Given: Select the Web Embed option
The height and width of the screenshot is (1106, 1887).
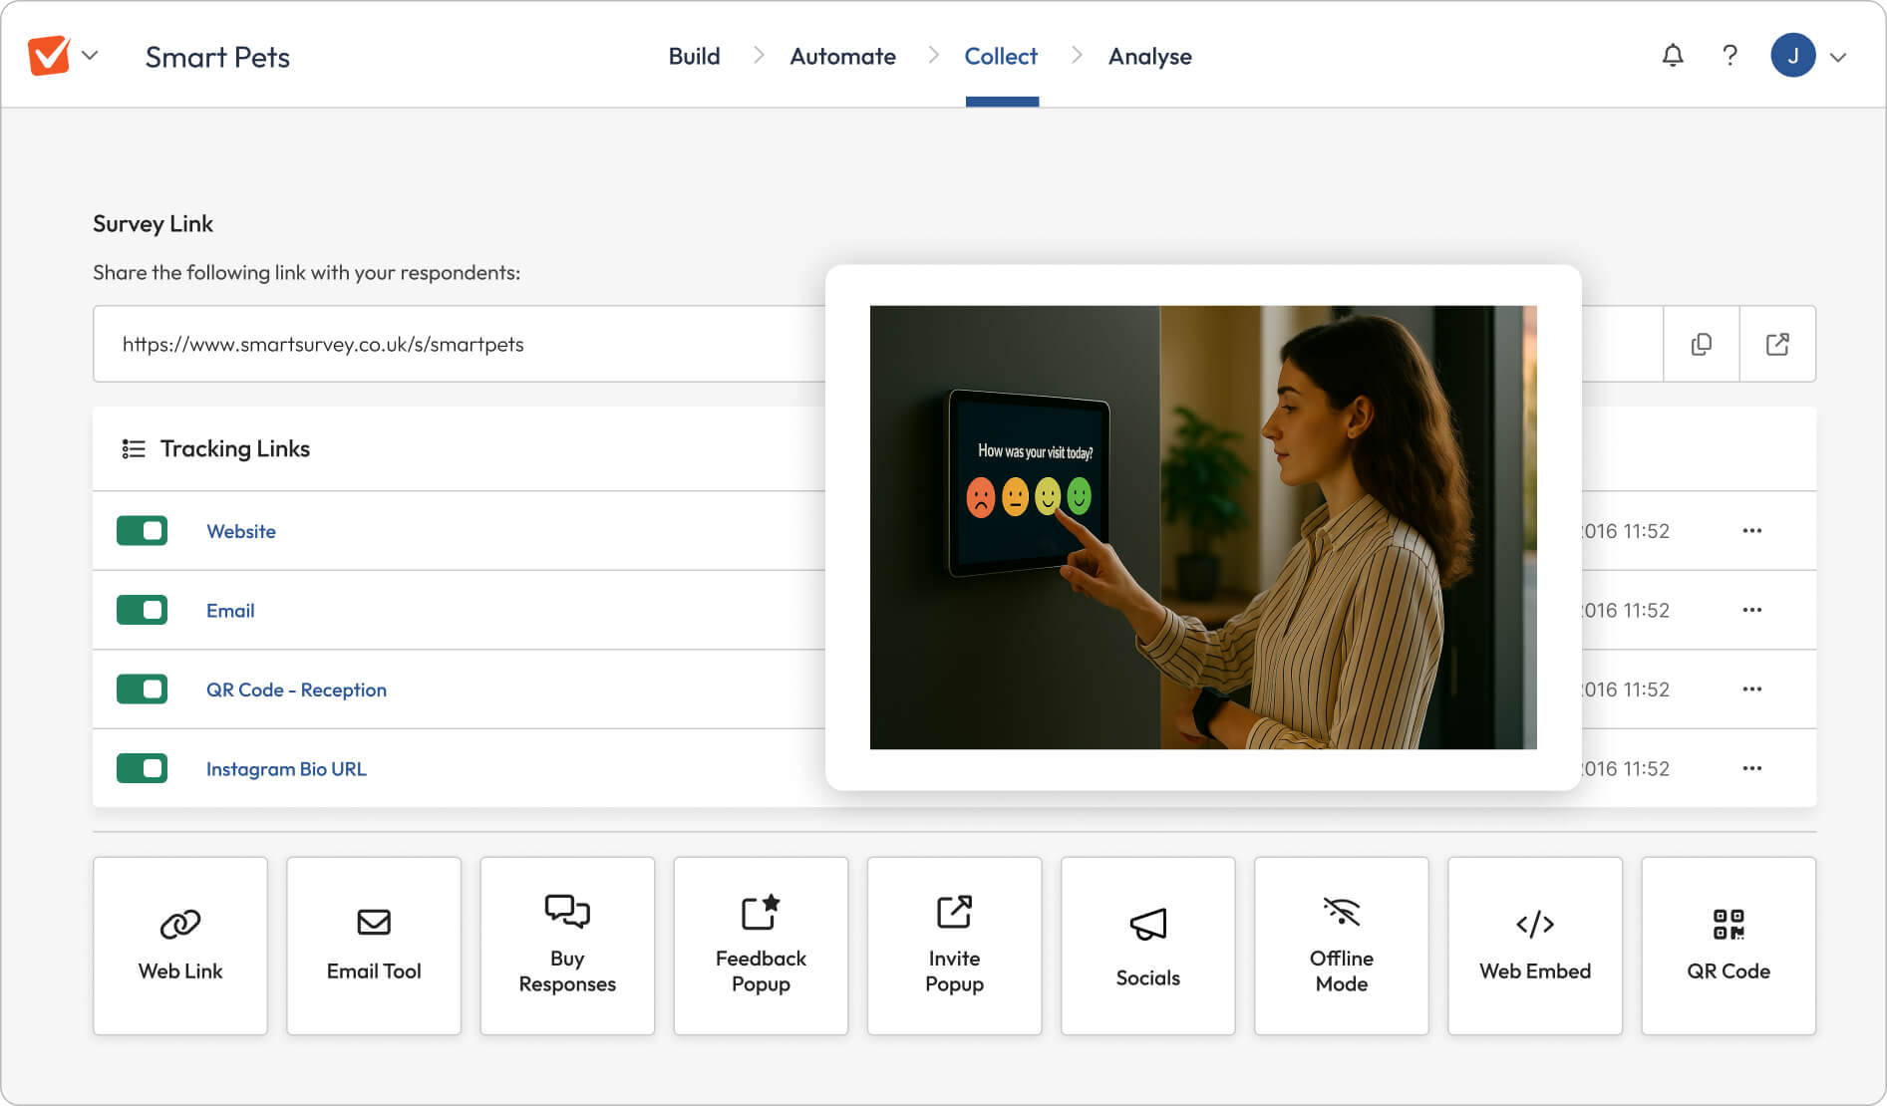Looking at the screenshot, I should [1534, 946].
